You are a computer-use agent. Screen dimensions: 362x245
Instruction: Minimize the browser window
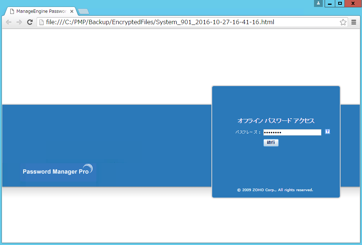coord(330,3)
